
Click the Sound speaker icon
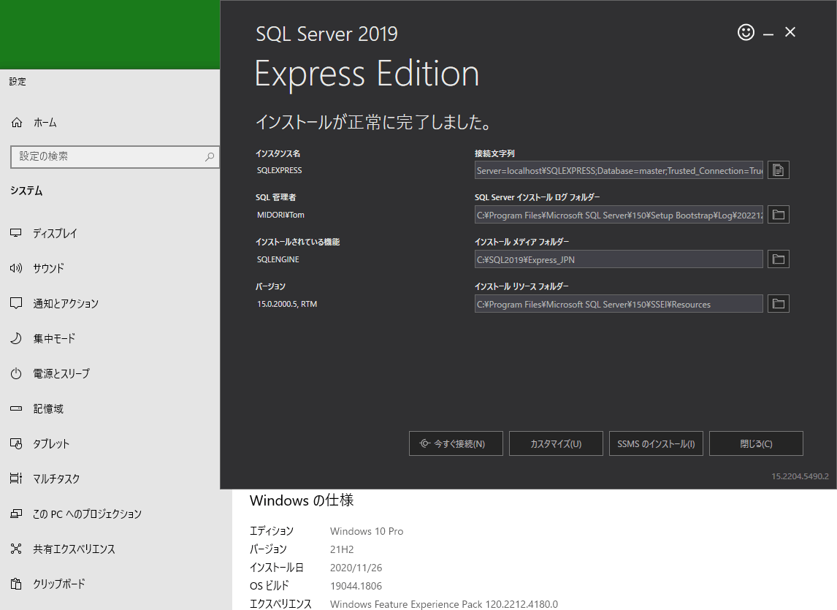coord(16,267)
